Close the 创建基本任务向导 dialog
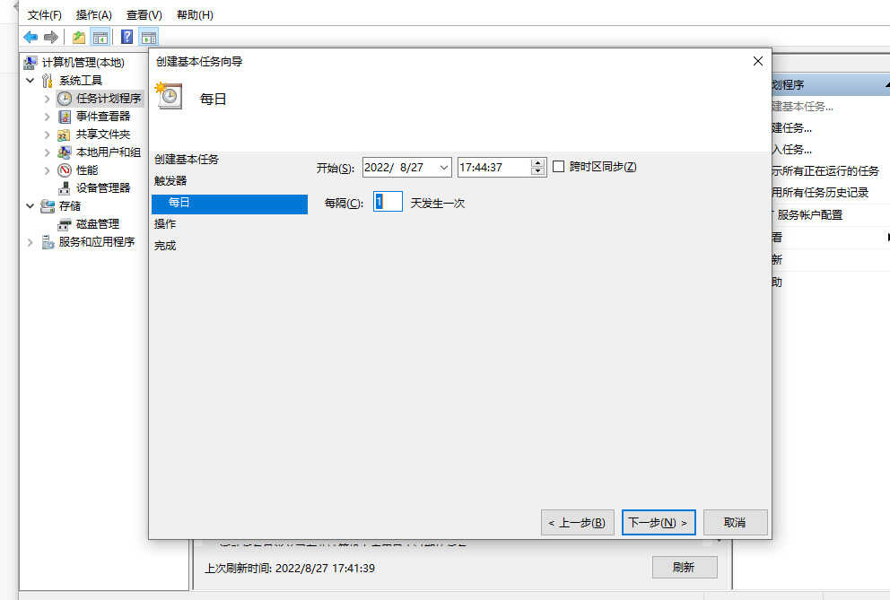Screen dimensions: 890x600 [x=758, y=61]
